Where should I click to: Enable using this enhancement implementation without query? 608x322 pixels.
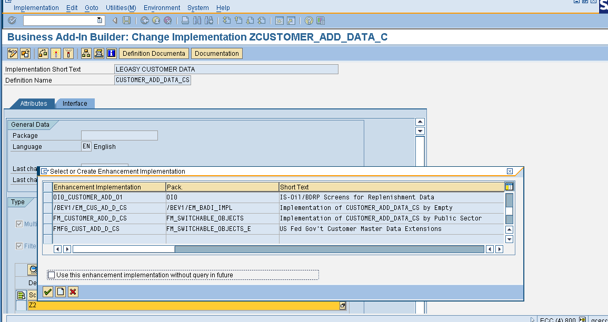tap(51, 274)
